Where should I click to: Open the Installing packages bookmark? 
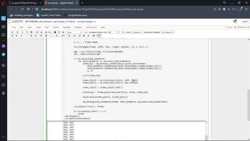tap(22, 15)
